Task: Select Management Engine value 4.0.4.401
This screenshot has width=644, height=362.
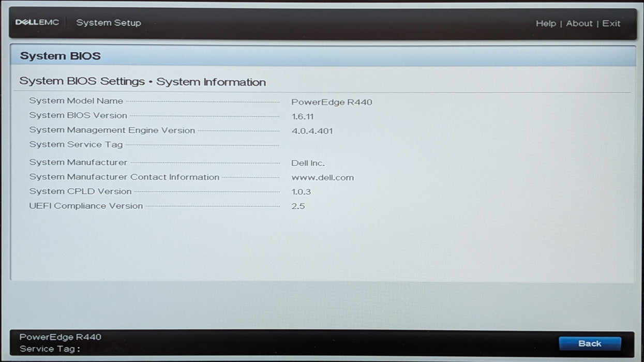Action: 312,131
